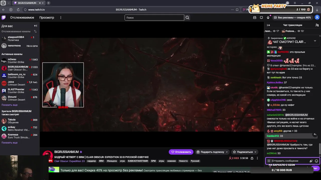Open the emote picker smiley icon
This screenshot has width=321, height=180.
click(316, 161)
